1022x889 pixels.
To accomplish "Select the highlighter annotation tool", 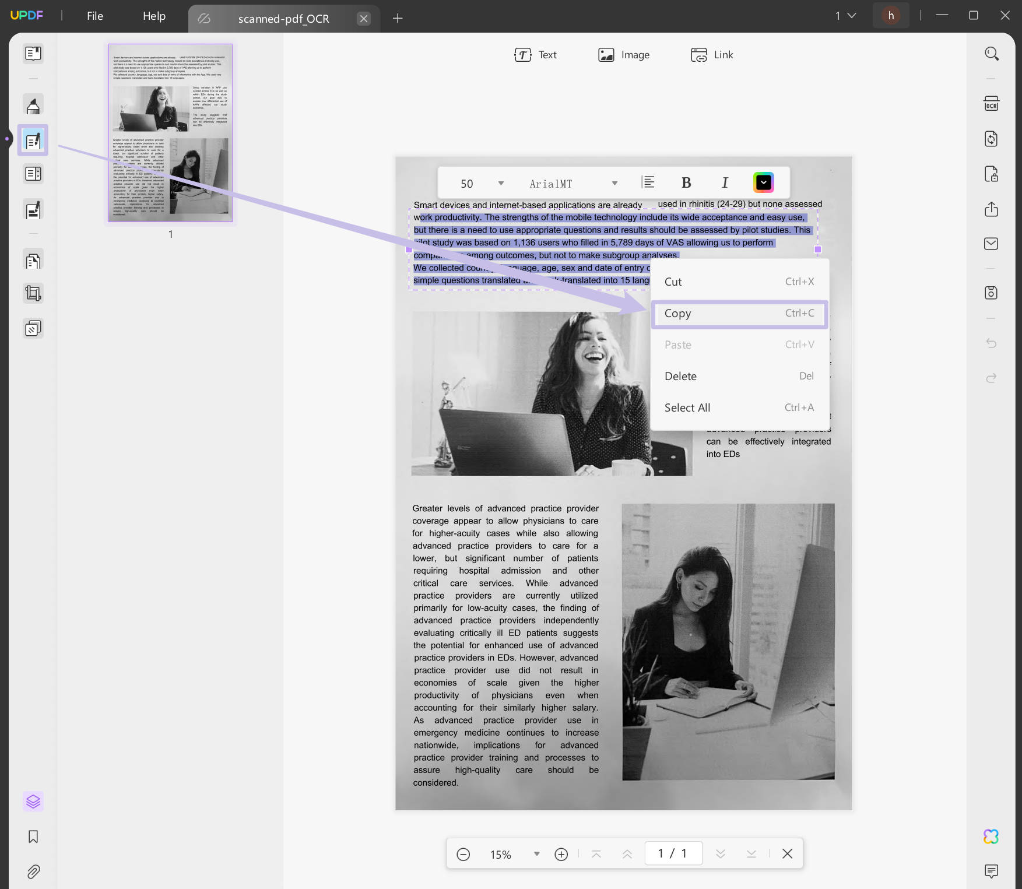I will click(33, 104).
